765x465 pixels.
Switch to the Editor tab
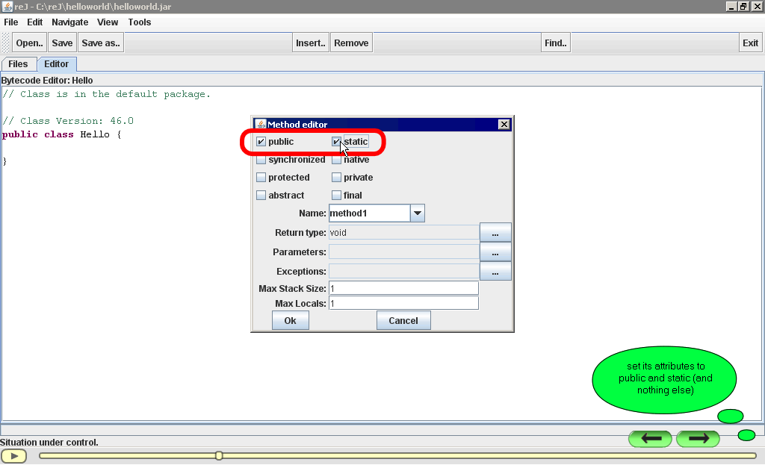[x=57, y=64]
